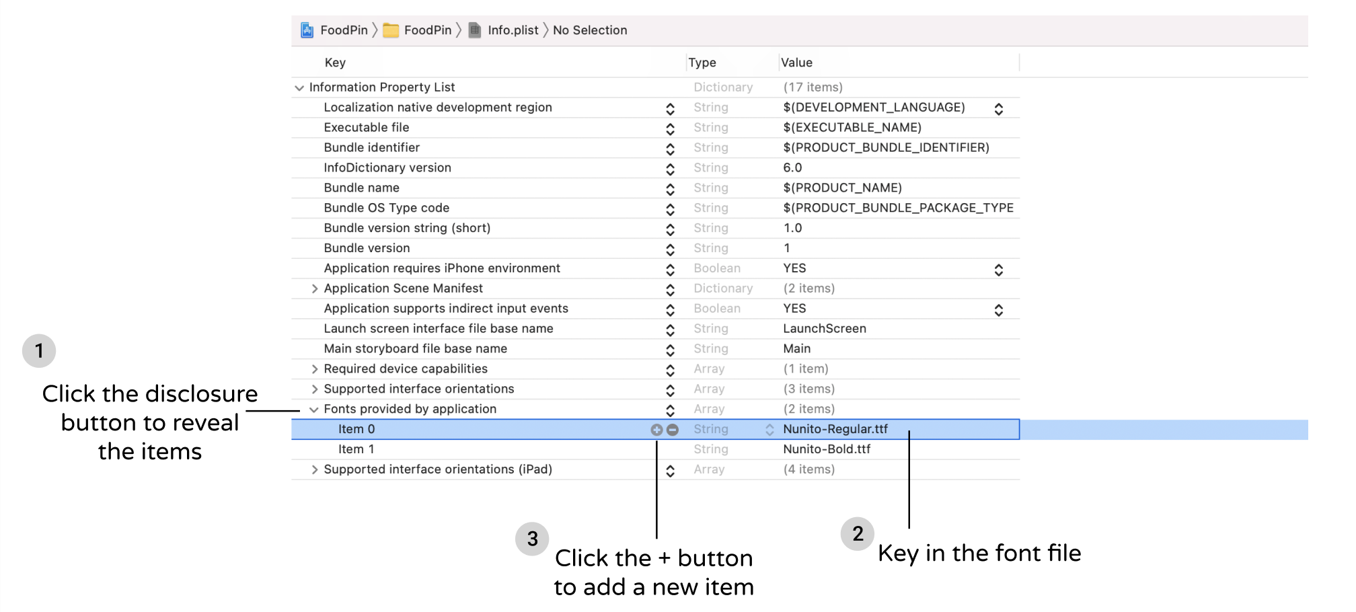This screenshot has width=1356, height=612.
Task: Click the Info.plist document icon in the breadcrumb
Action: coord(476,30)
